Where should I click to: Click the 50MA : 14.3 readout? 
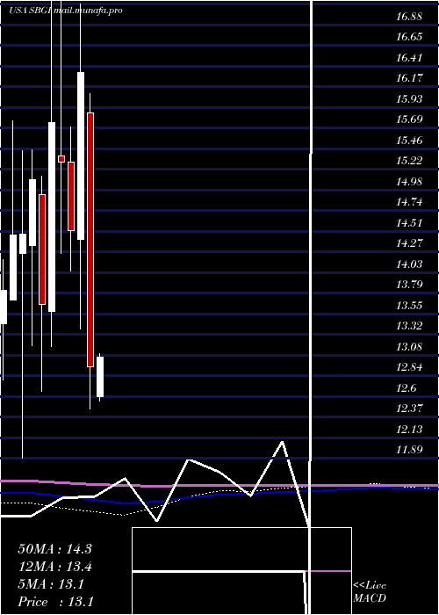54,549
